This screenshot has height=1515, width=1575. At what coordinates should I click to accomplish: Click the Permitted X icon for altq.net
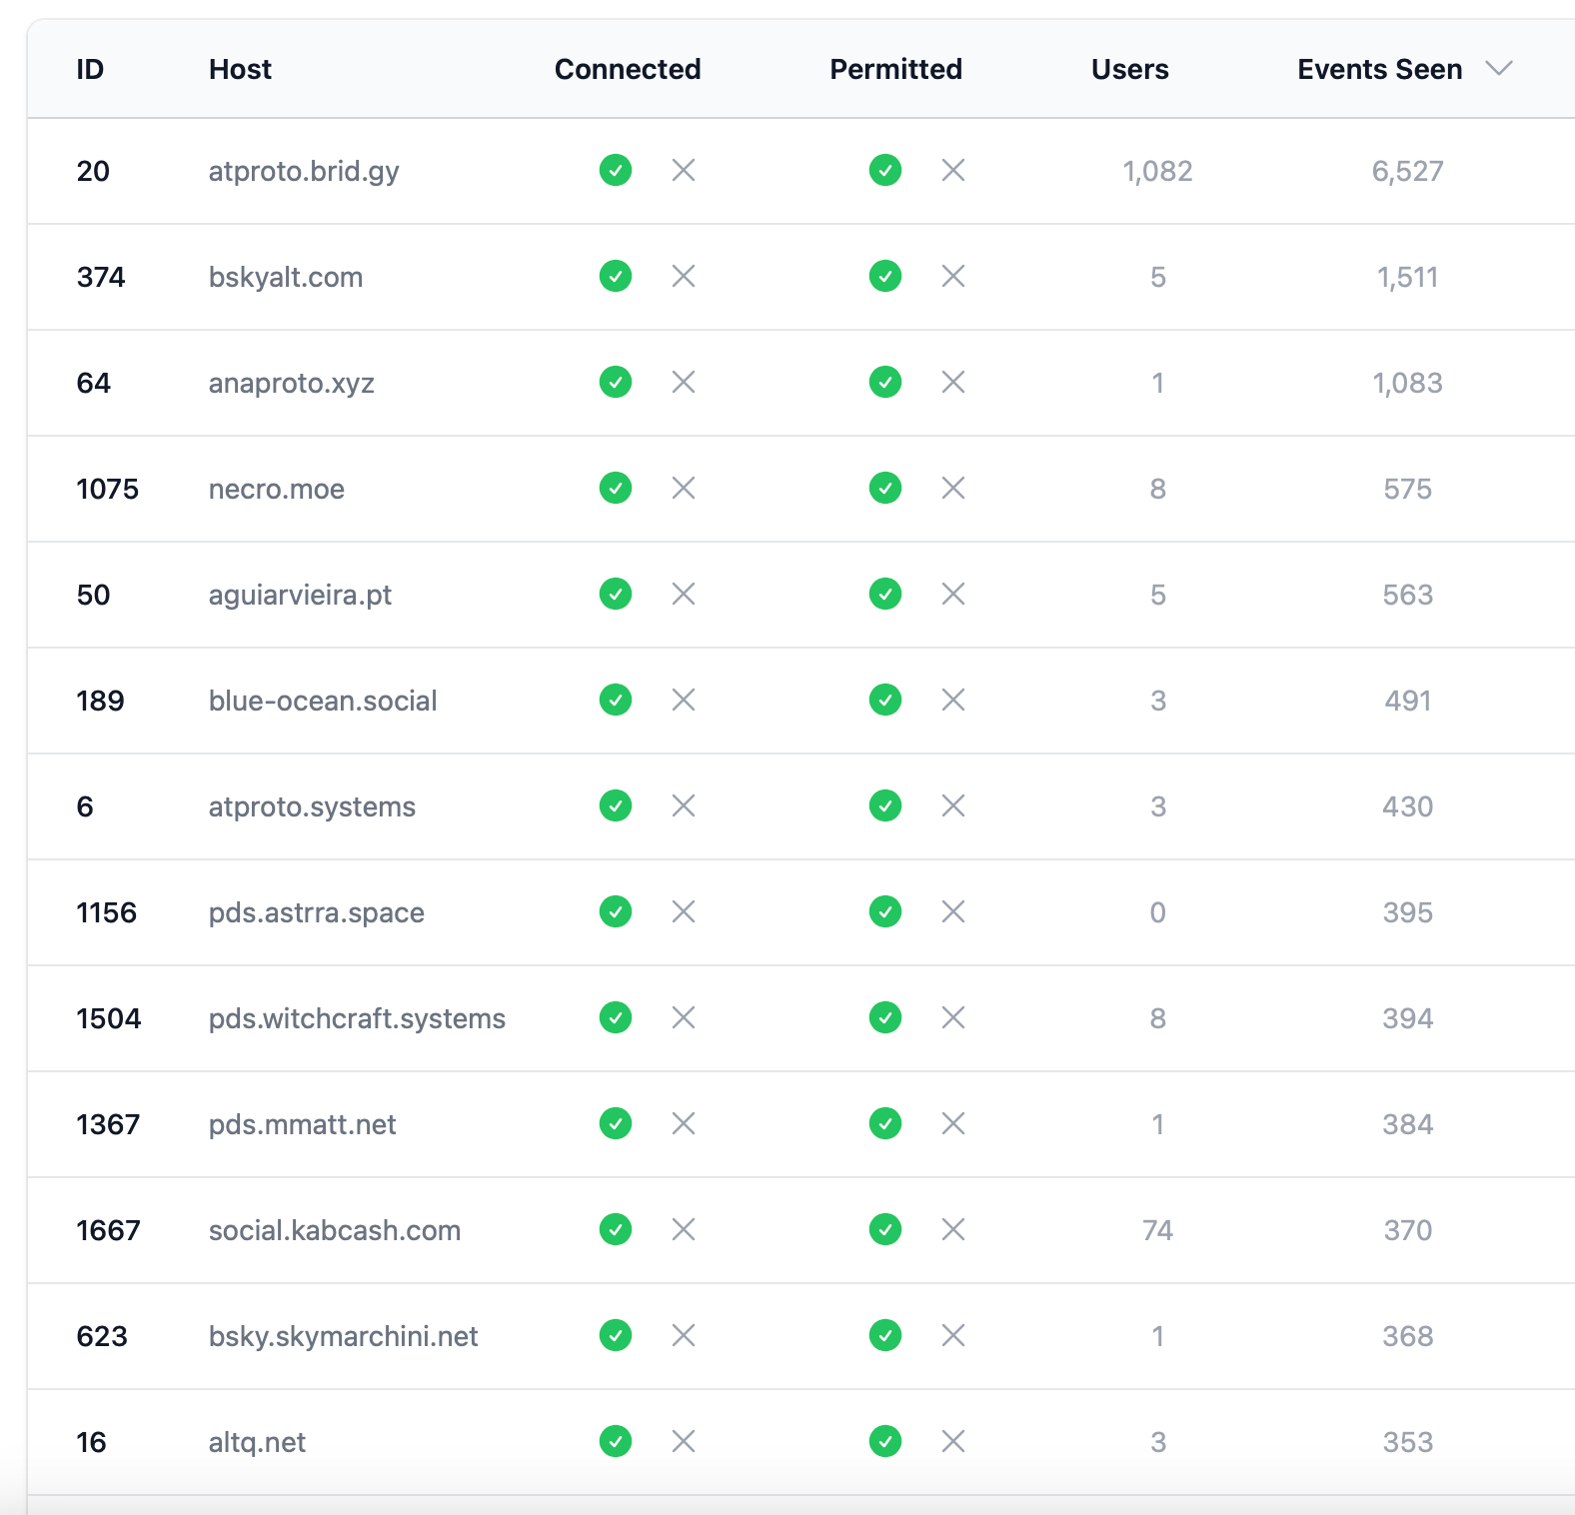coord(953,1442)
